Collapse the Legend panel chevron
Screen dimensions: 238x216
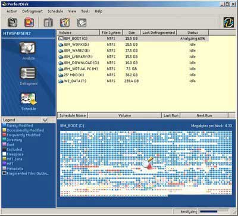pyautogui.click(x=45, y=120)
